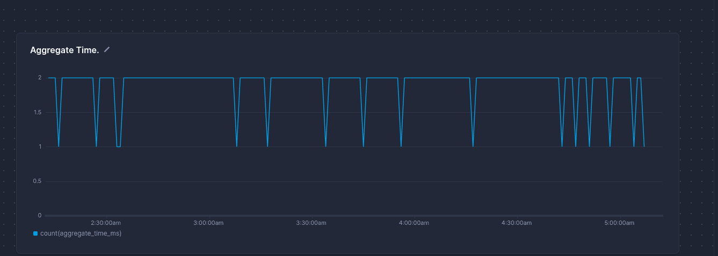Image resolution: width=718 pixels, height=256 pixels.
Task: Click the 3:00:00am x-axis label
Action: (208, 223)
